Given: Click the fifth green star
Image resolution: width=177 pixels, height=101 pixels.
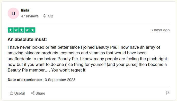Looking at the screenshot, I should point(33,30).
